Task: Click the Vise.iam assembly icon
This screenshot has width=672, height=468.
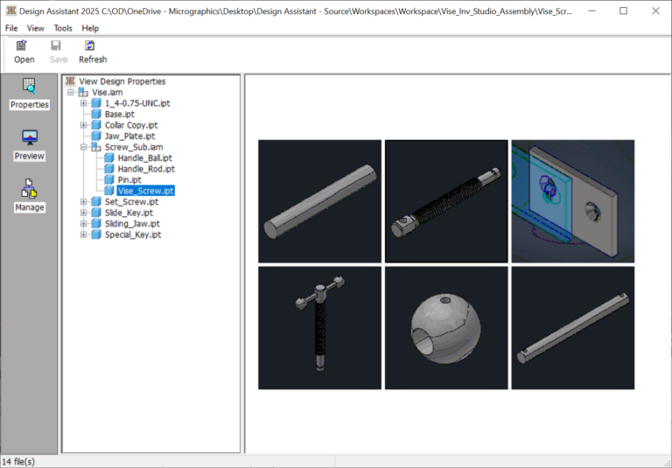Action: click(x=83, y=92)
